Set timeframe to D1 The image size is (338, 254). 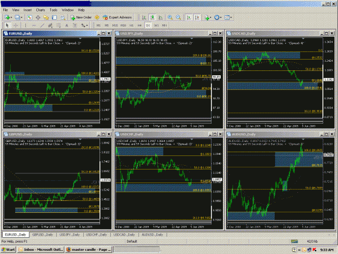click(148, 25)
